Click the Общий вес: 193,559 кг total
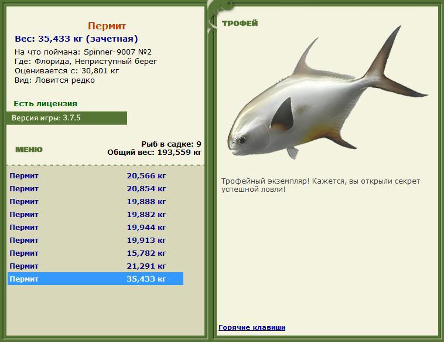The width and height of the screenshot is (444, 342). [x=154, y=153]
